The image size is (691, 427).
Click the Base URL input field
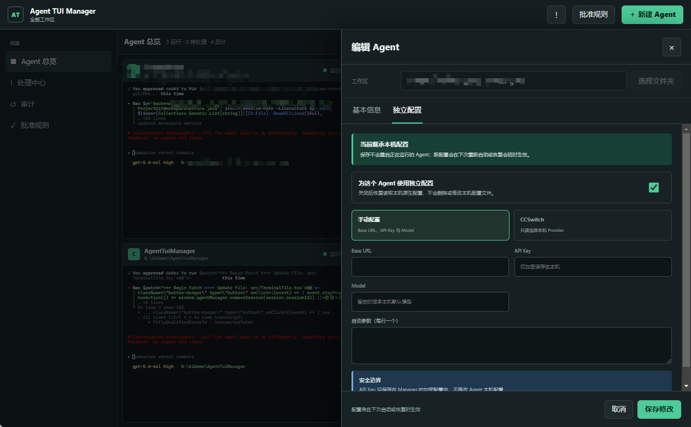(x=430, y=267)
